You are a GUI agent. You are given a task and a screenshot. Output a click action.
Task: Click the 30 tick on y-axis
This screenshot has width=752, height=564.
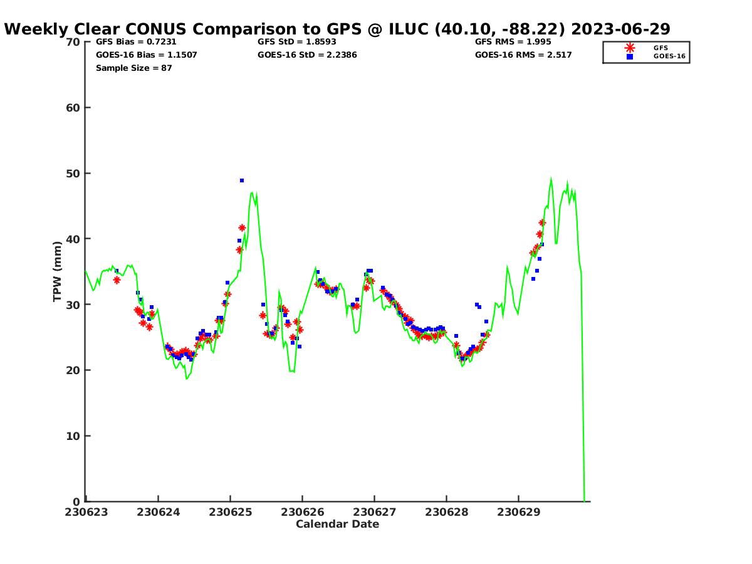(73, 305)
